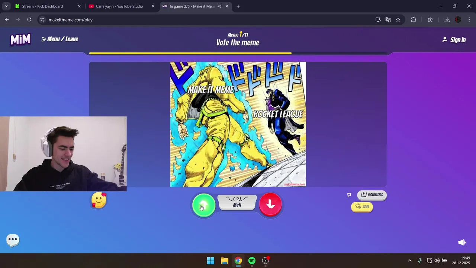This screenshot has width=476, height=268.
Task: Report meme using the flag icon
Action: [x=349, y=195]
